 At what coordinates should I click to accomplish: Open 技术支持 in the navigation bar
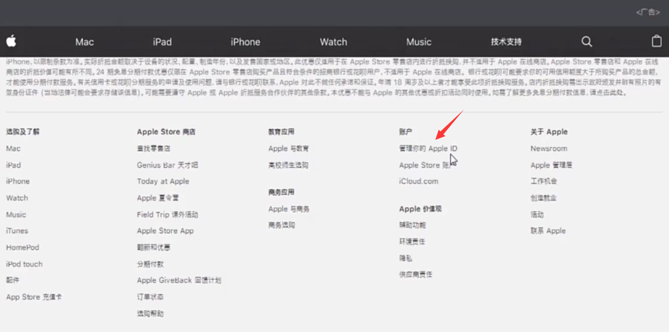pos(506,42)
